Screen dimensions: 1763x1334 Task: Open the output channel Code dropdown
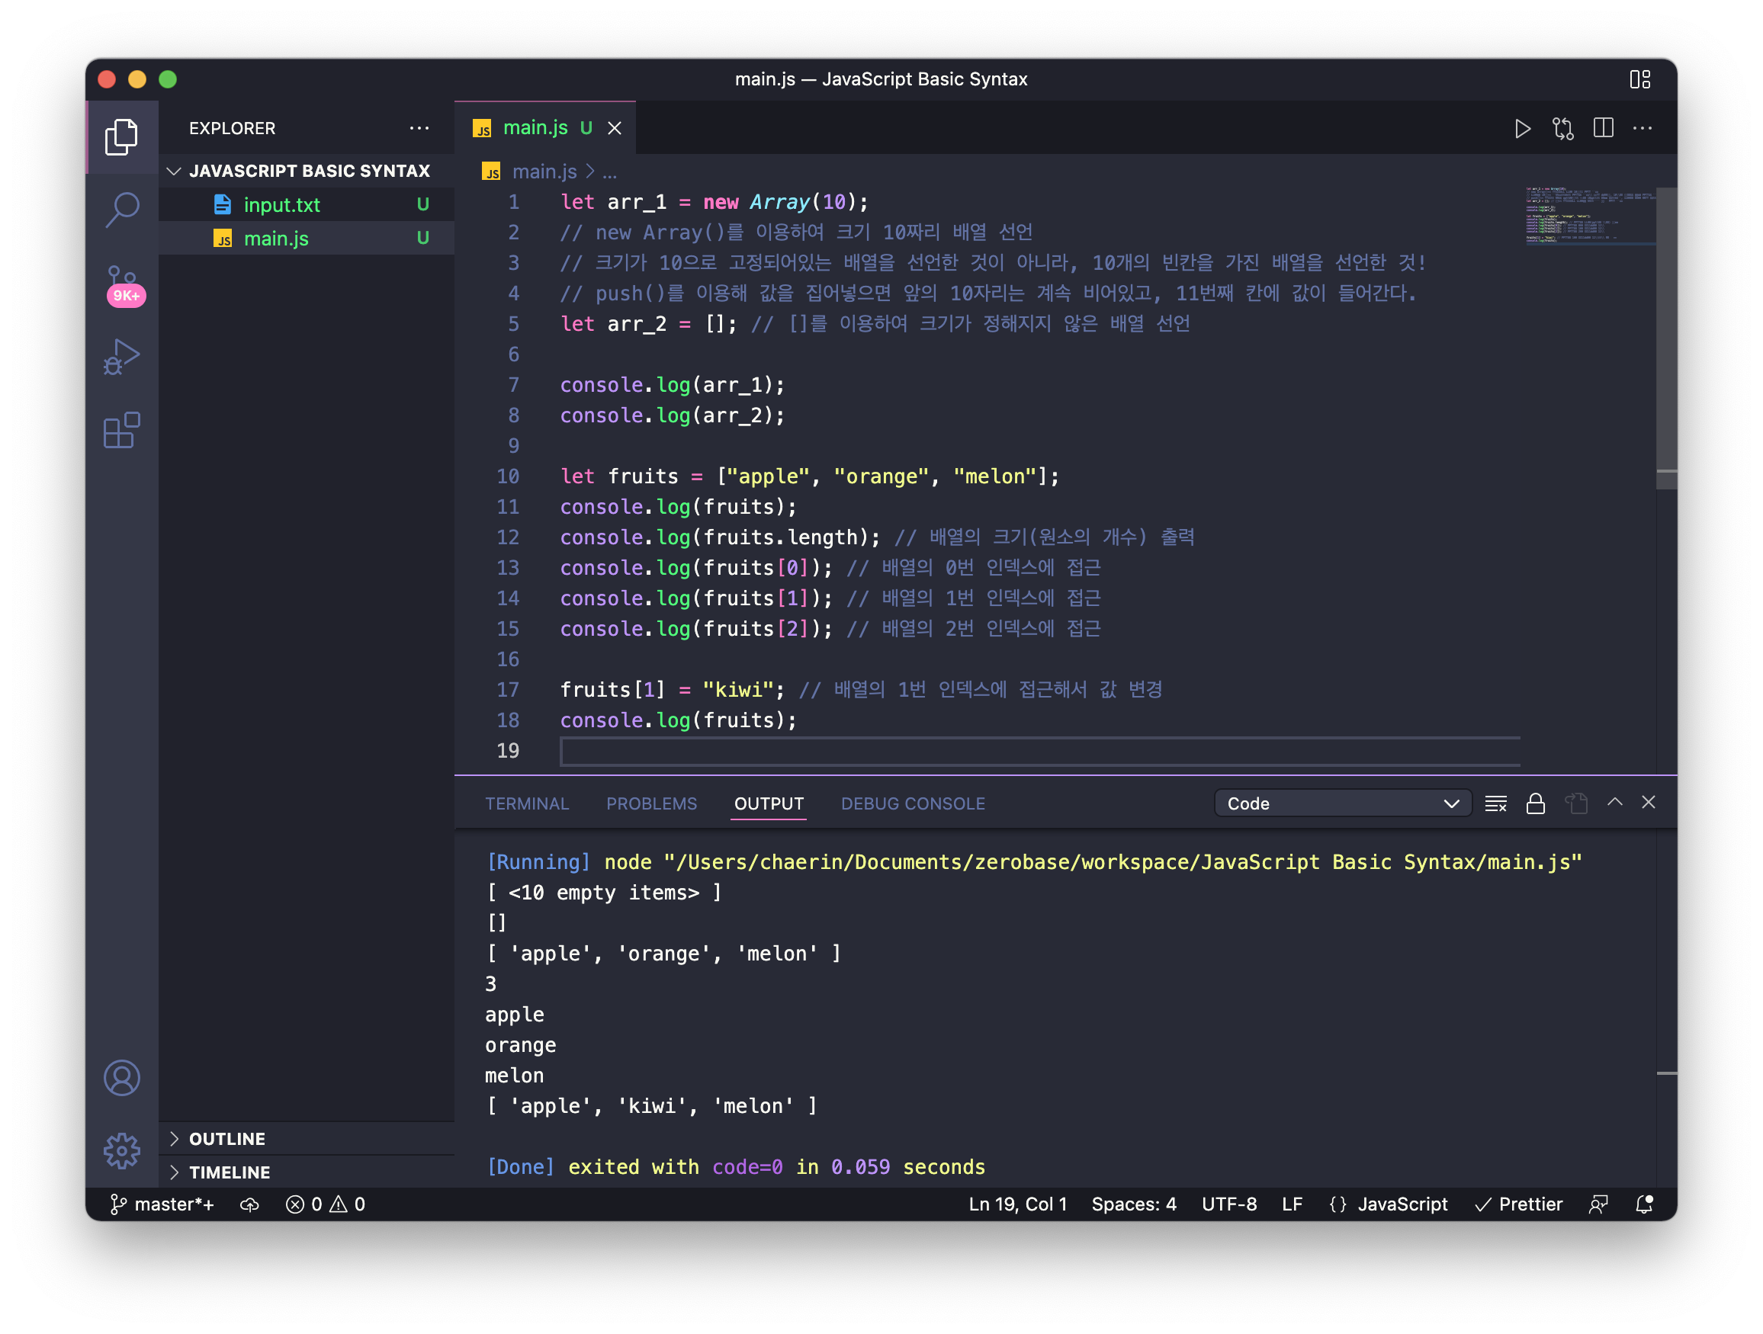(x=1342, y=803)
